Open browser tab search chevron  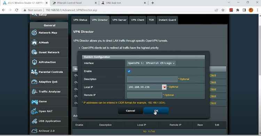229,2
